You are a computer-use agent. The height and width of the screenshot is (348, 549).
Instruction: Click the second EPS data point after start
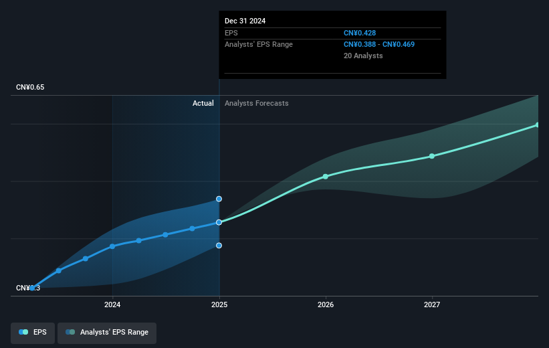pyautogui.click(x=59, y=270)
